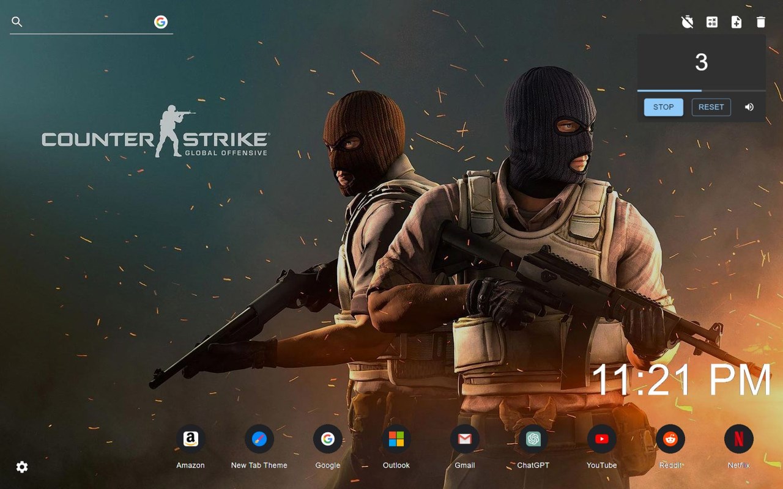
Task: Open the timer widget icon
Action: pyautogui.click(x=688, y=22)
